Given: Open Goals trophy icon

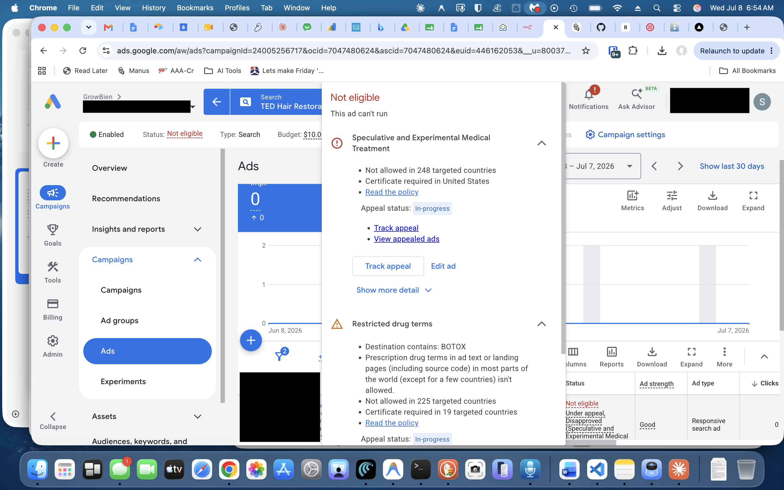Looking at the screenshot, I should point(53,230).
